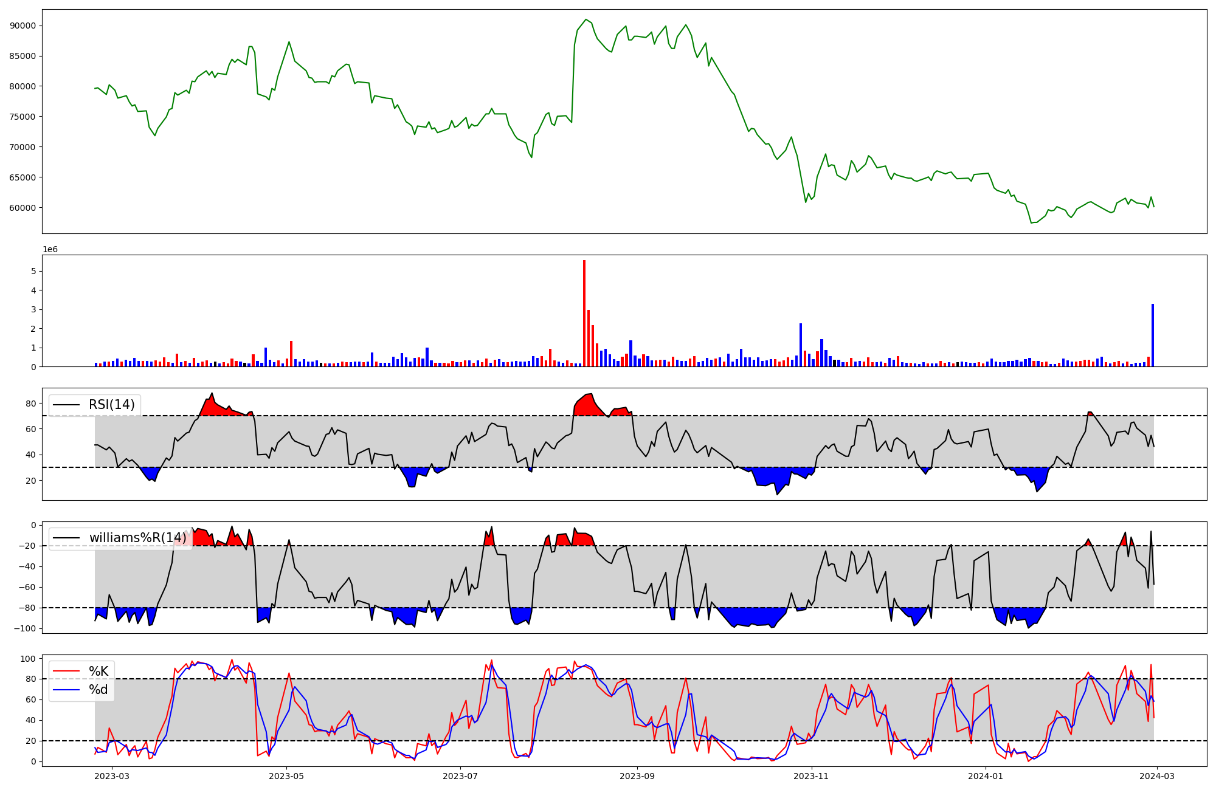Click the 60000 price axis label
The width and height of the screenshot is (1216, 790).
[x=23, y=208]
